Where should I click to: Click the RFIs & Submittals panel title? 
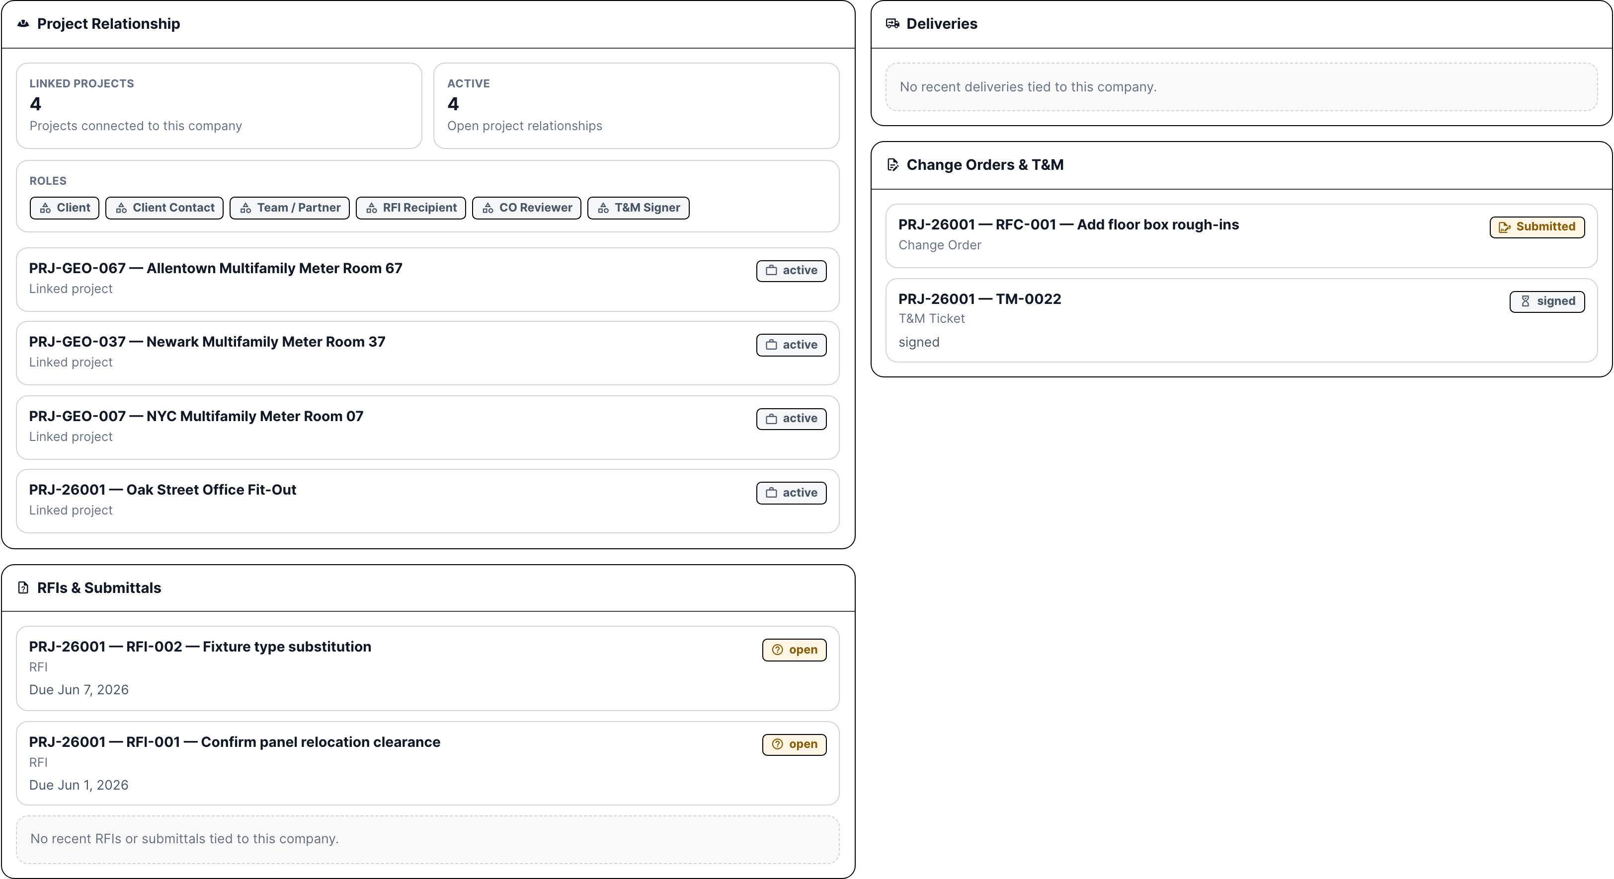pyautogui.click(x=99, y=588)
